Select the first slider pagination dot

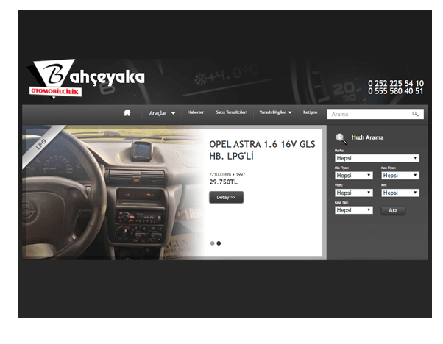coord(212,243)
